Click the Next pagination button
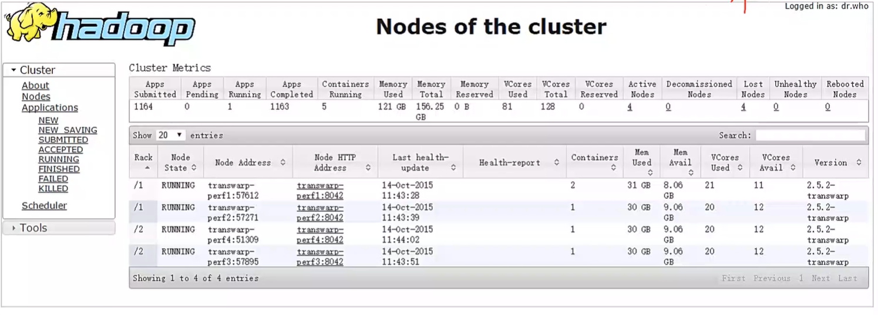 point(820,279)
